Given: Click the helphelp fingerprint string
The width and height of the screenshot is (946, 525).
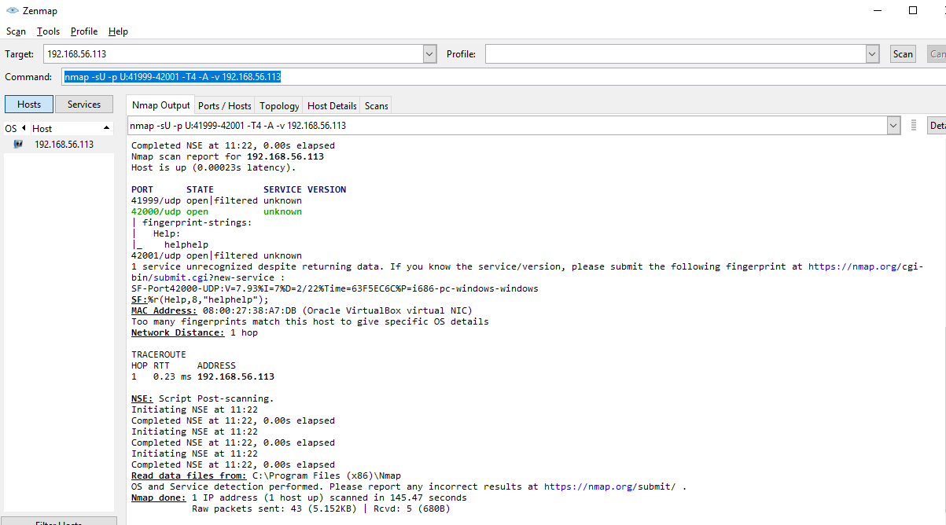Looking at the screenshot, I should point(186,244).
